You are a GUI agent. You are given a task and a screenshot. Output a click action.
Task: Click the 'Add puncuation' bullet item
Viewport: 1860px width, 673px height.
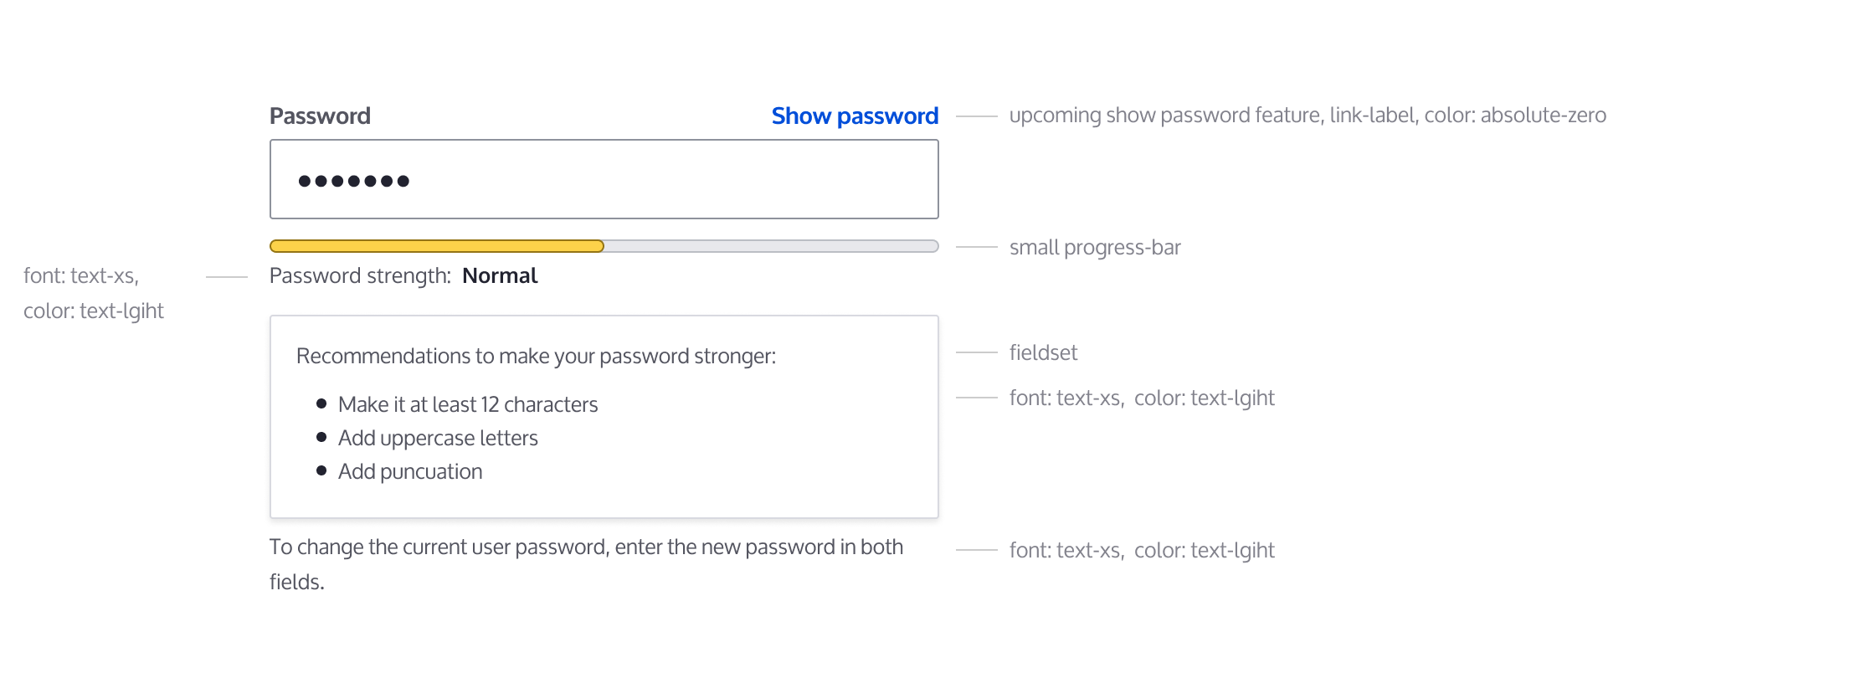[x=410, y=470]
